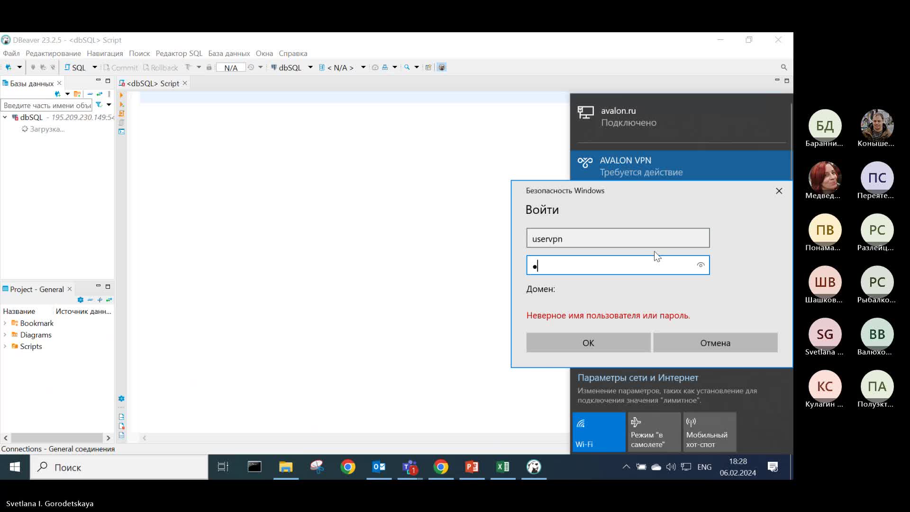Open the <N/A> active schema selector
Screen dimensions: 910x512
(x=342, y=67)
